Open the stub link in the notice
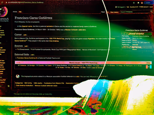 [x=78, y=76]
